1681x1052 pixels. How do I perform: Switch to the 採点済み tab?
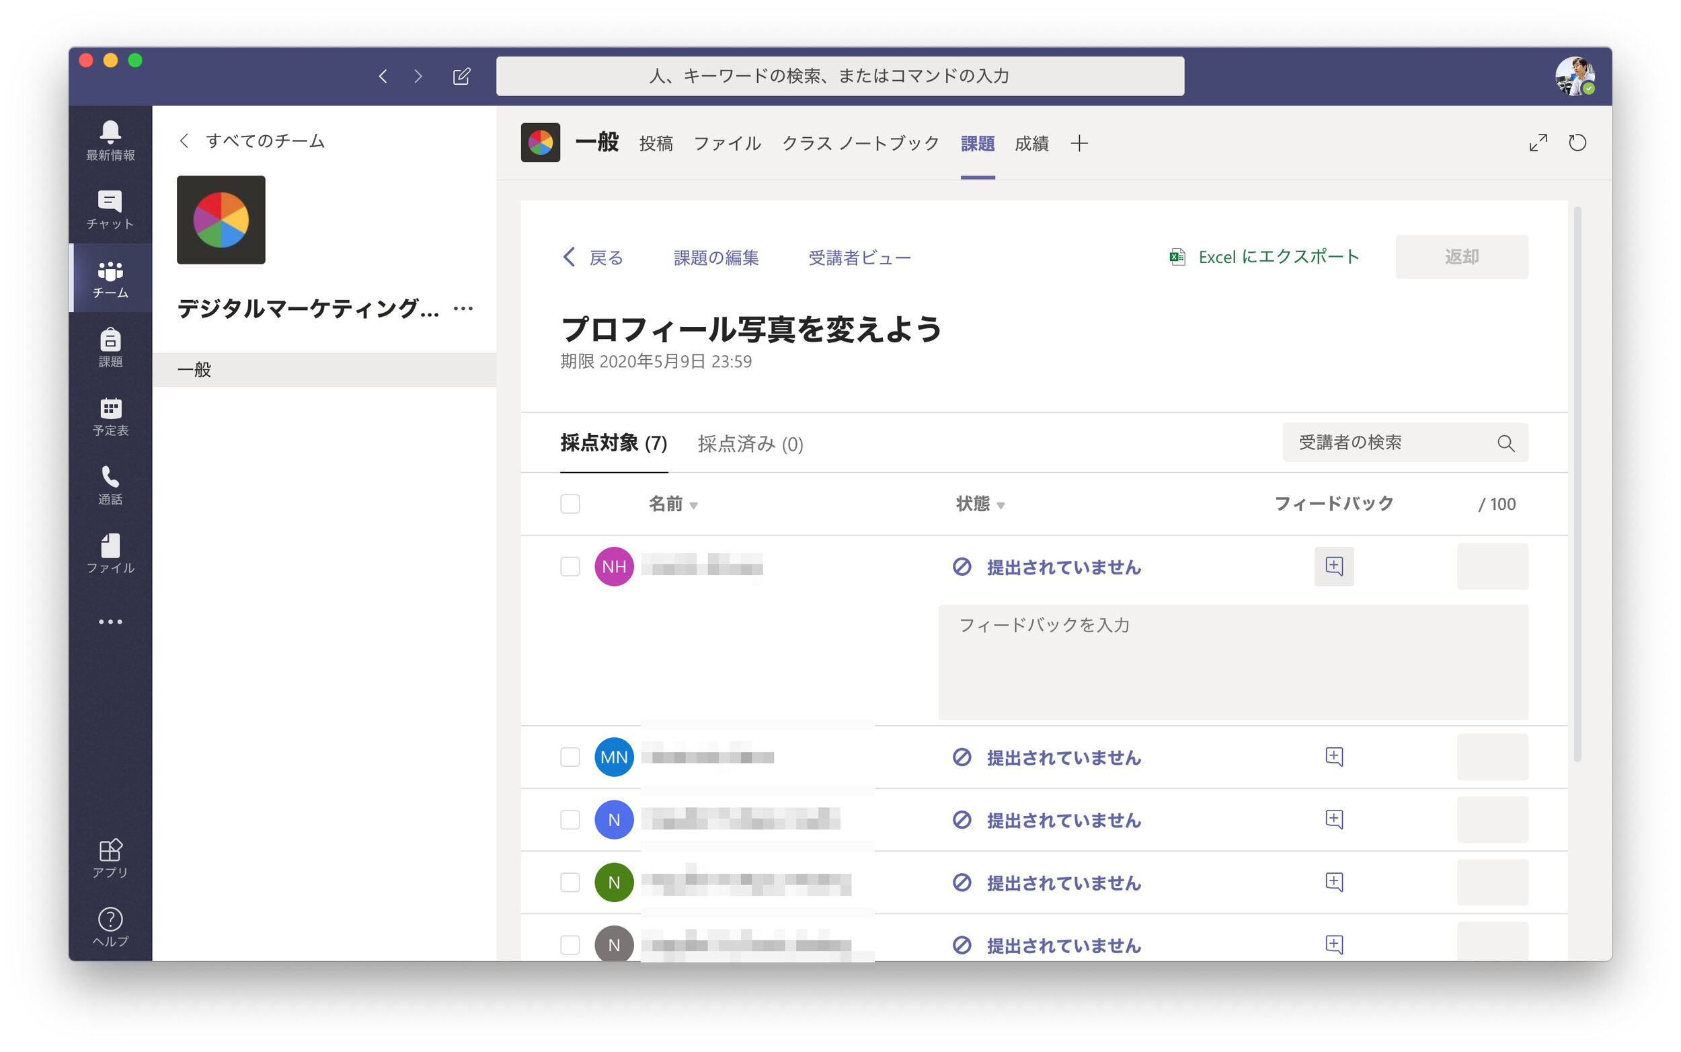[750, 444]
